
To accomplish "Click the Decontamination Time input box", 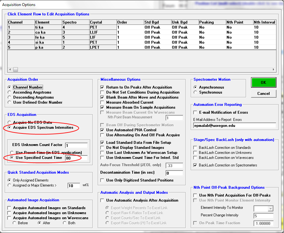I will (174, 173).
